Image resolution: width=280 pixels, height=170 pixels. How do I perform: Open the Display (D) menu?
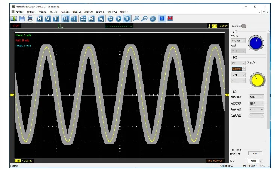[53, 12]
